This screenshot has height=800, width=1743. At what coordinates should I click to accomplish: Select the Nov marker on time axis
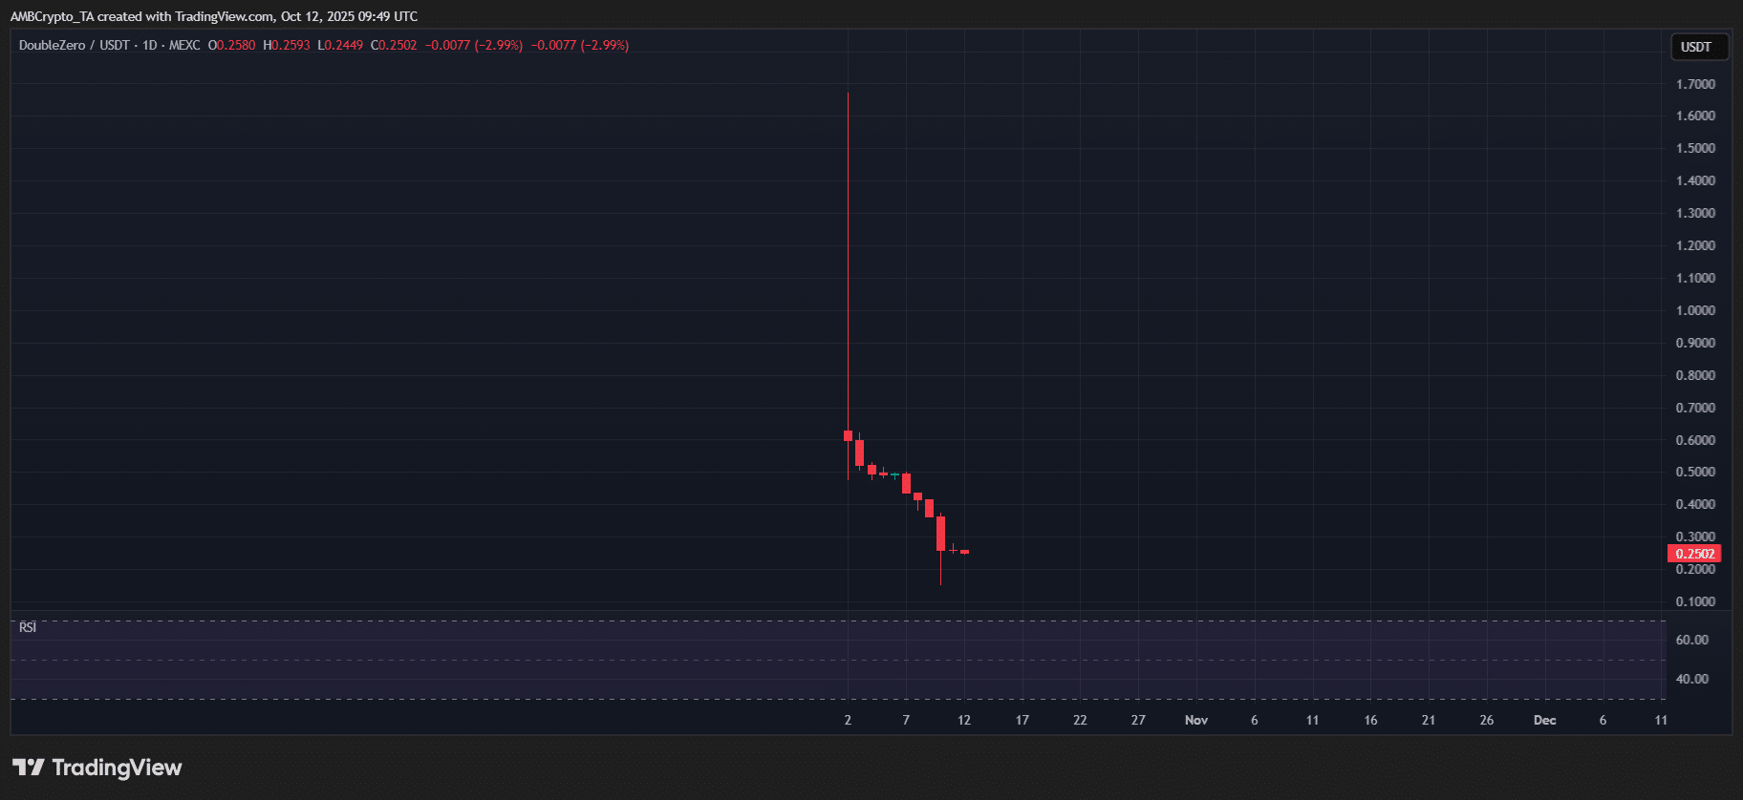coord(1195,720)
